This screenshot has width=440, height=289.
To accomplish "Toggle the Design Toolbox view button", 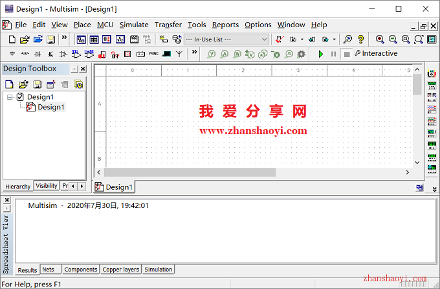I will click(81, 40).
